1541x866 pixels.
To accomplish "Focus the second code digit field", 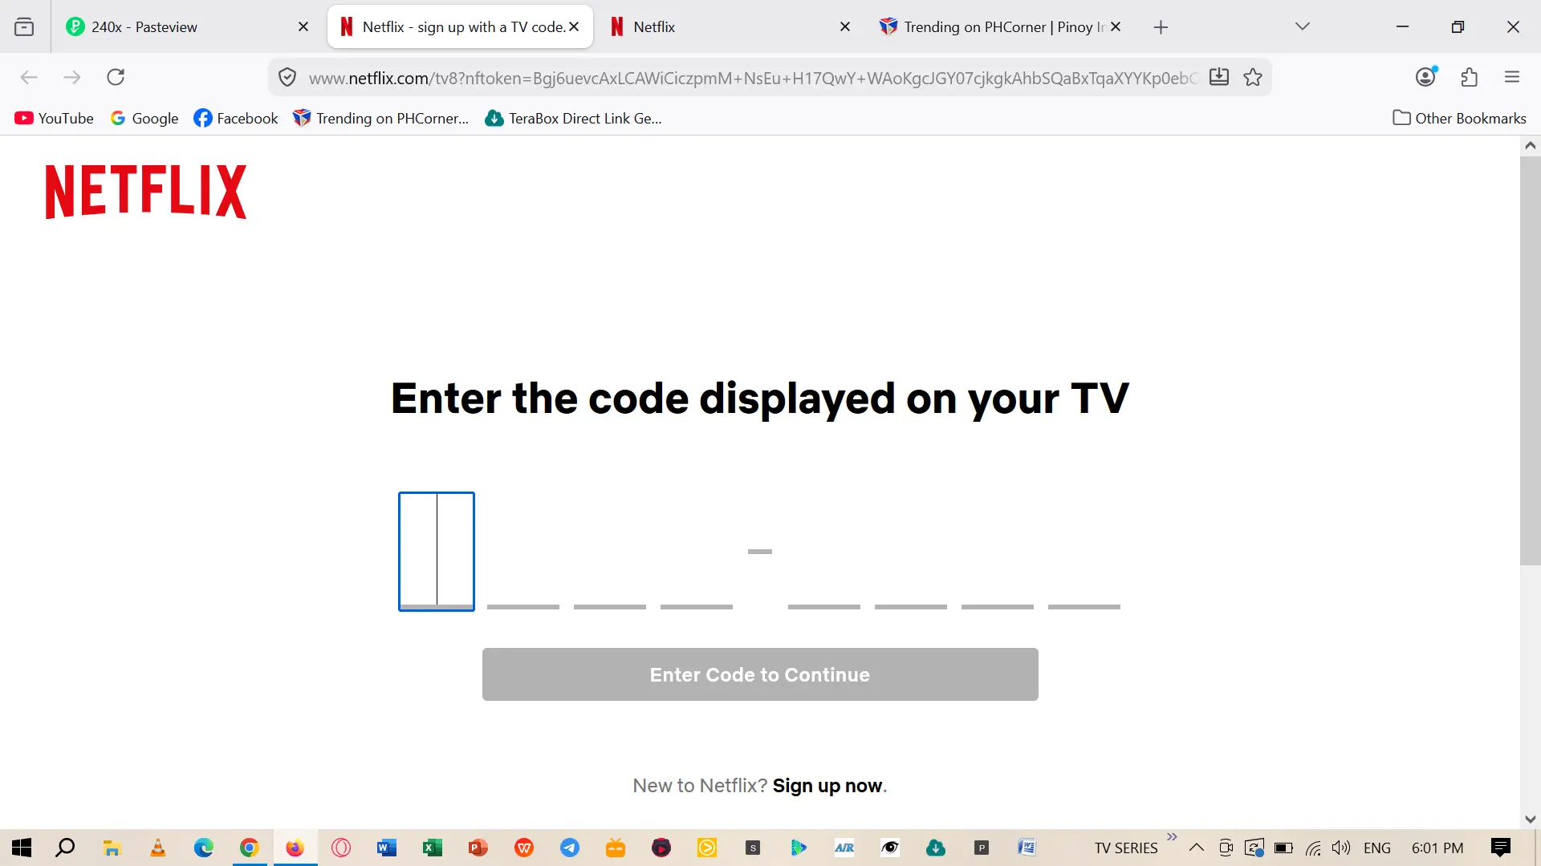I will coord(523,552).
